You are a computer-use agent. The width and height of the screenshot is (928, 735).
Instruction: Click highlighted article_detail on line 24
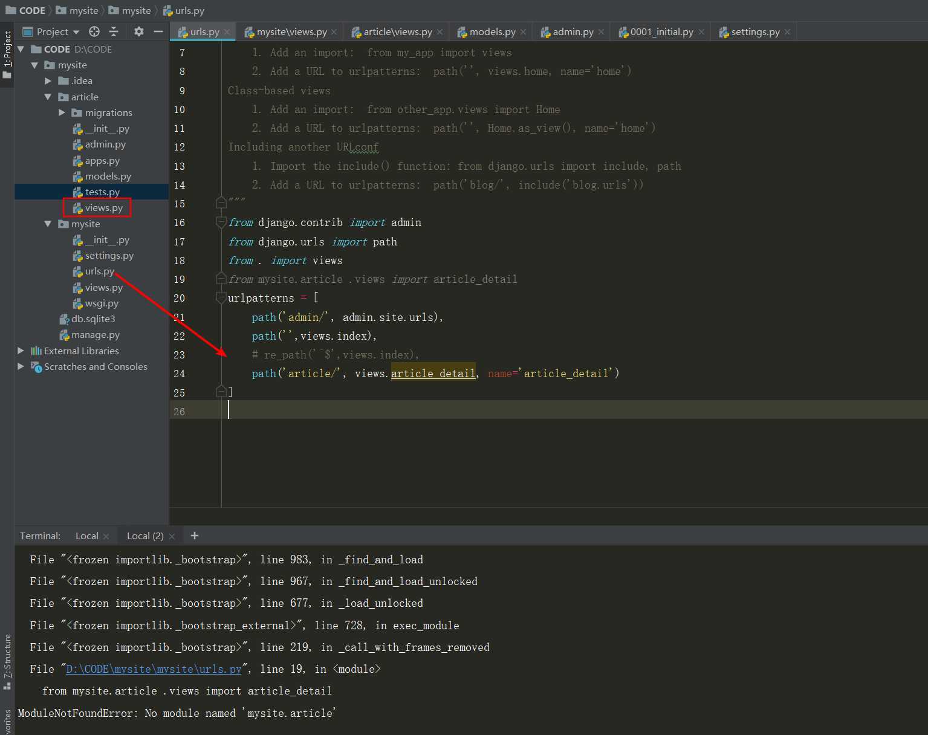click(433, 374)
